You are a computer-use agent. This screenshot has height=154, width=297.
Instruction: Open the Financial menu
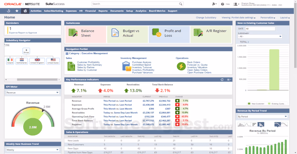tap(90, 11)
